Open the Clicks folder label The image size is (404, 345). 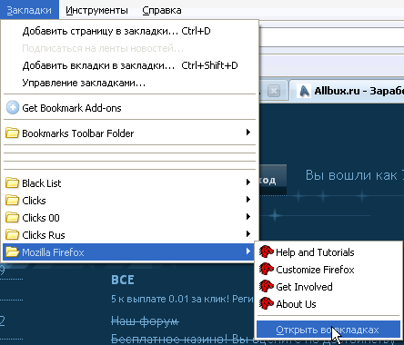[34, 201]
